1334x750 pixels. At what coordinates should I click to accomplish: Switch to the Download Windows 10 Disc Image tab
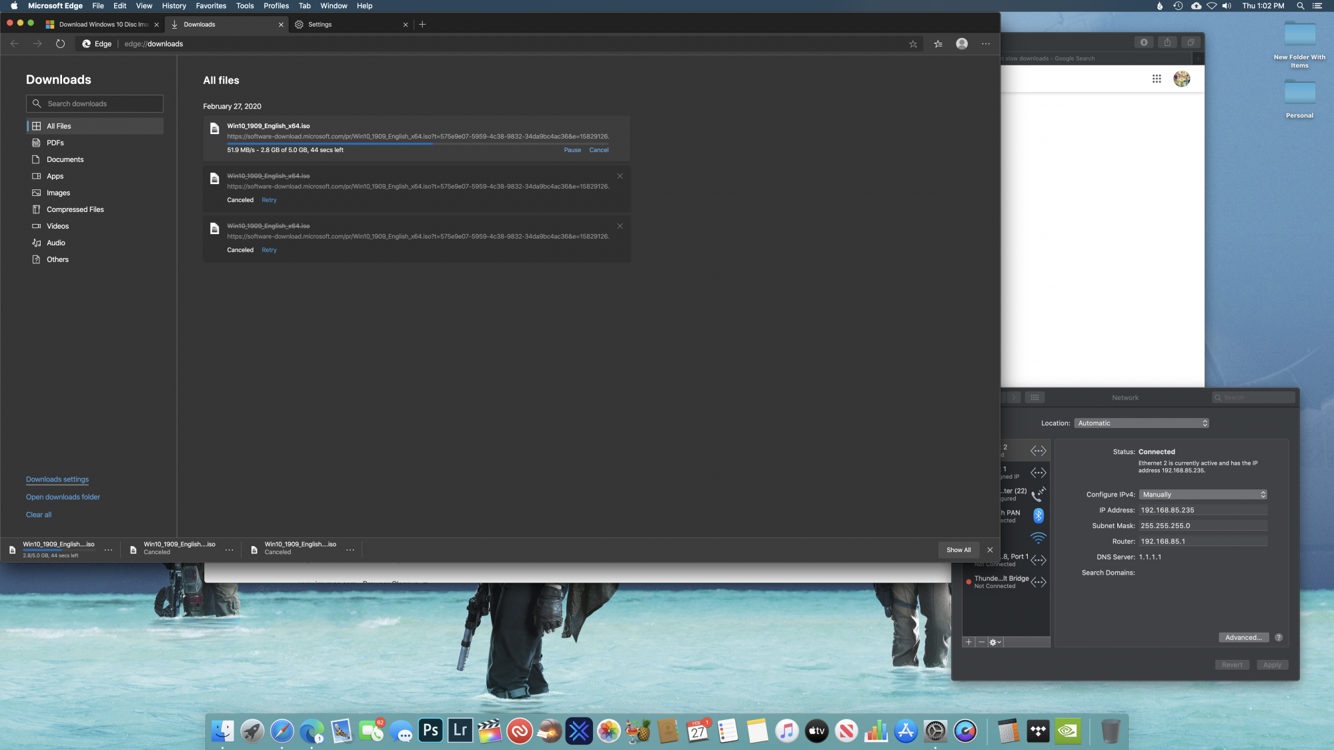click(x=103, y=25)
